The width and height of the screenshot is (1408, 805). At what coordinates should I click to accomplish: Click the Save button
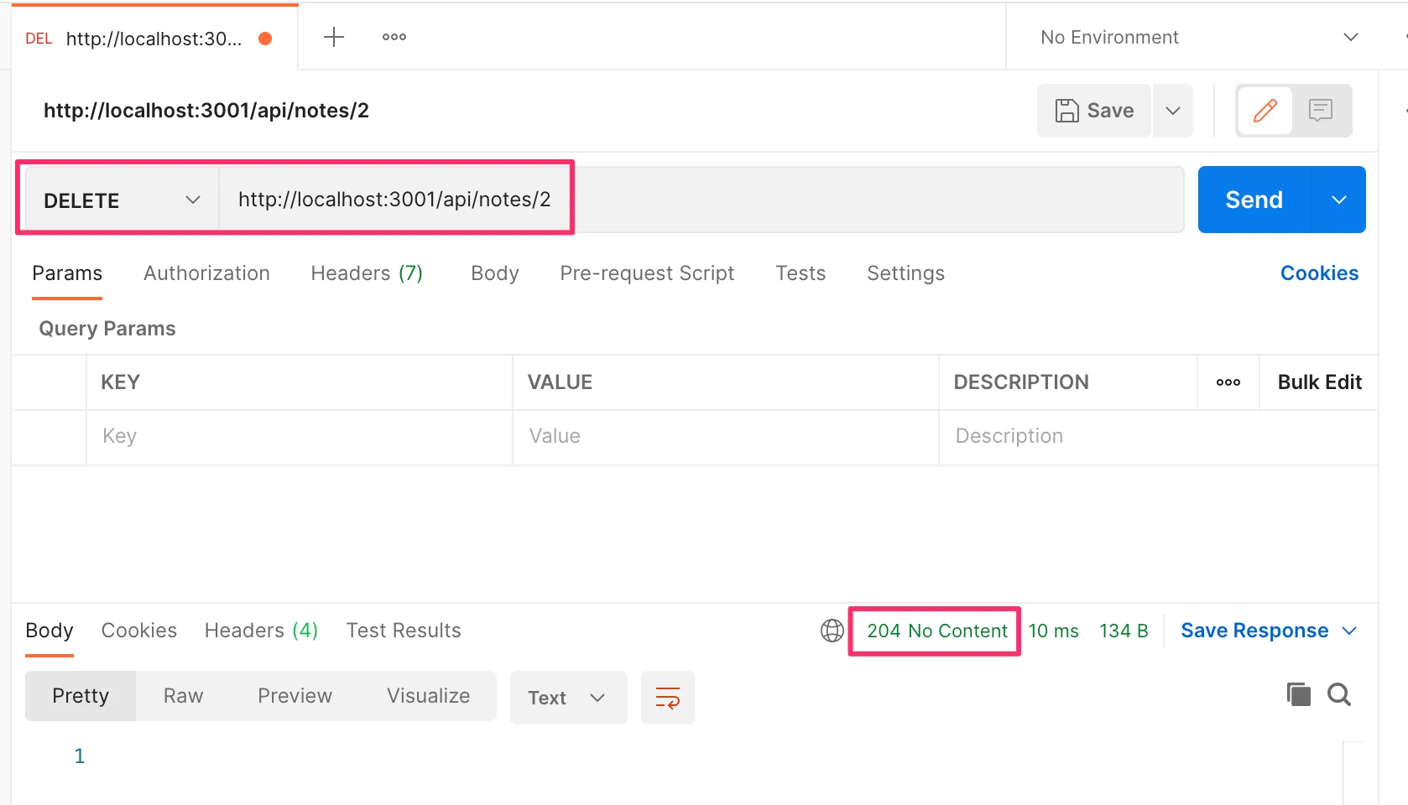click(x=1094, y=111)
